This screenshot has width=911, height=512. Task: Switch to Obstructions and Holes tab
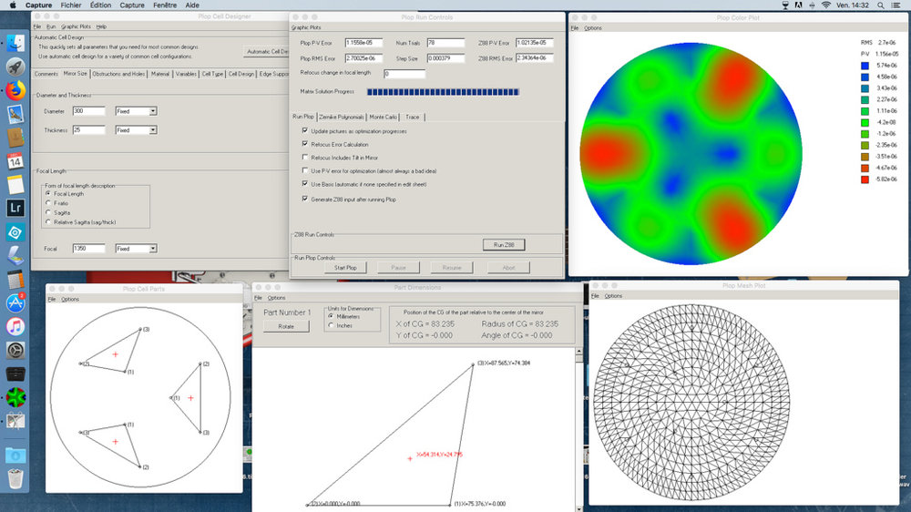tap(118, 74)
